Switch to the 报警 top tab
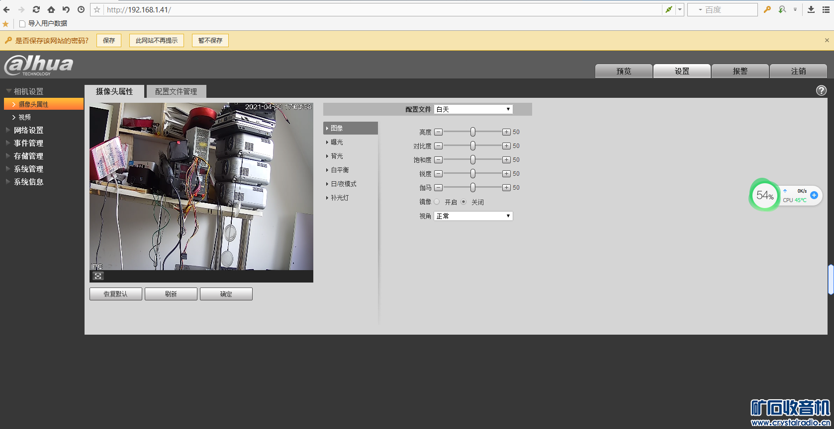This screenshot has height=429, width=834. point(740,71)
